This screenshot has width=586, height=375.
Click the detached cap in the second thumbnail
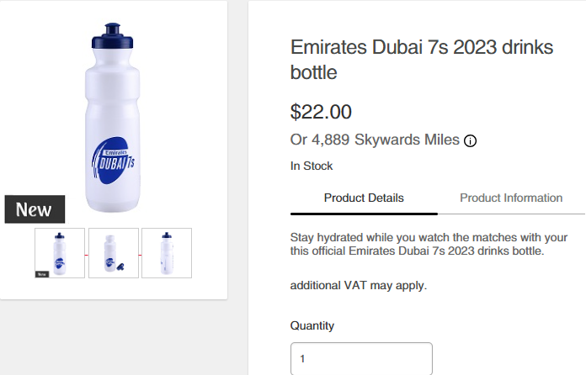[122, 267]
